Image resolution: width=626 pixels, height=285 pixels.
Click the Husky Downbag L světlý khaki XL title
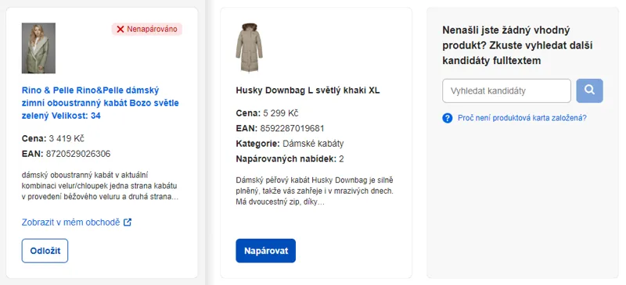[308, 91]
